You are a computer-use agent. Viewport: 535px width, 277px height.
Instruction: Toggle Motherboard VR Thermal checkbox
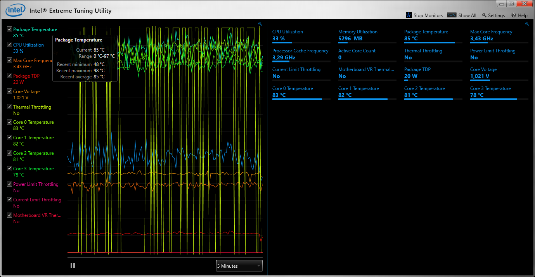(x=10, y=215)
